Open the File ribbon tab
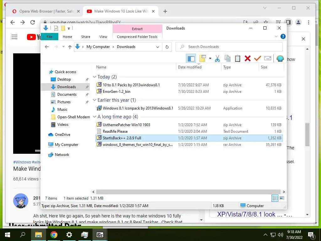The height and width of the screenshot is (241, 321). 50,37
